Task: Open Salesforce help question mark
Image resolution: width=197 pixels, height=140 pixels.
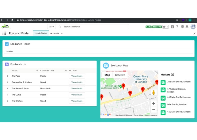Action: tap(177, 27)
